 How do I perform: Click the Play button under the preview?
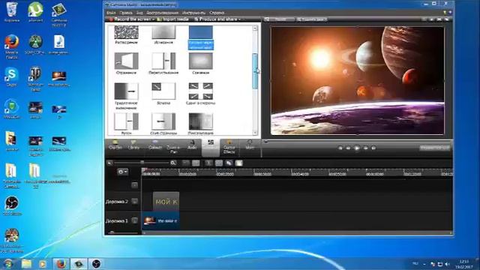pyautogui.click(x=357, y=148)
